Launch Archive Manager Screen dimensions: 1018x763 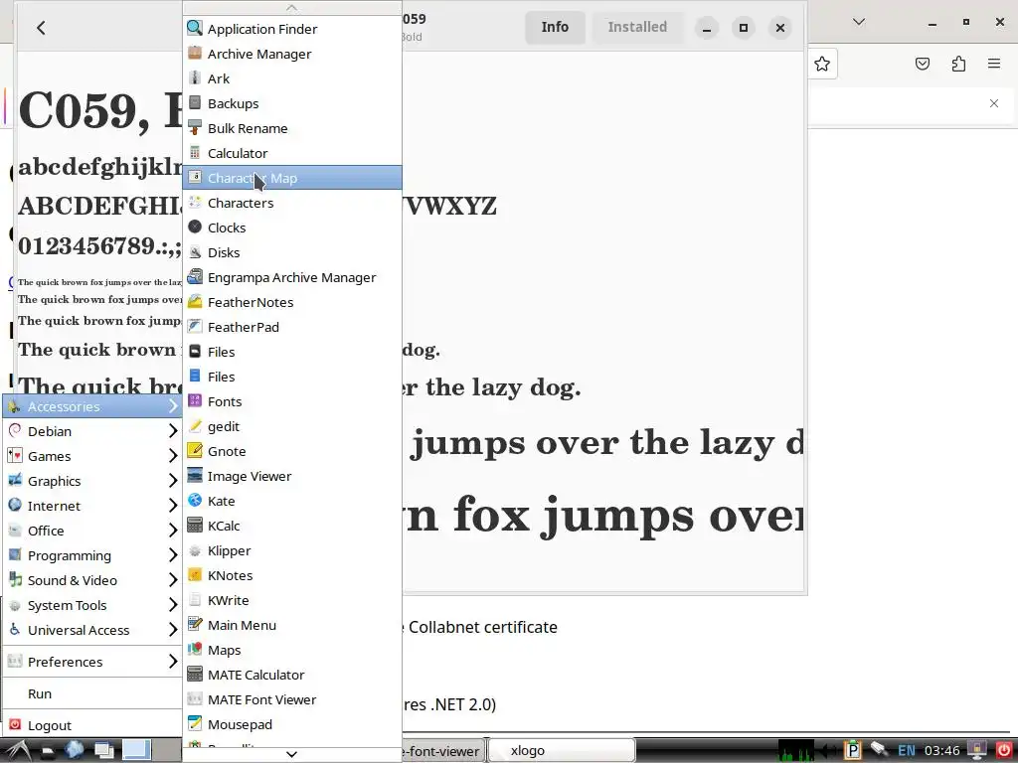coord(292,54)
